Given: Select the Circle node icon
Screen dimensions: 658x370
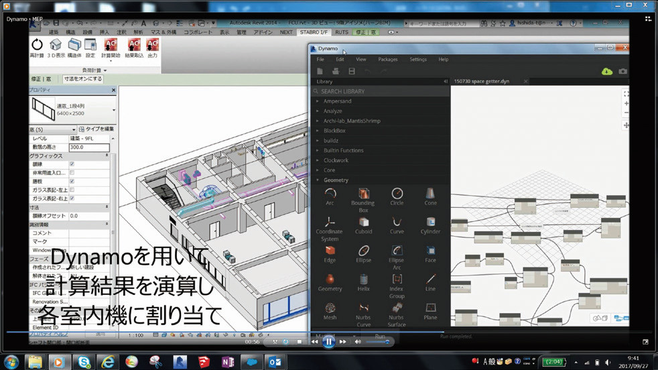Looking at the screenshot, I should pyautogui.click(x=397, y=193).
